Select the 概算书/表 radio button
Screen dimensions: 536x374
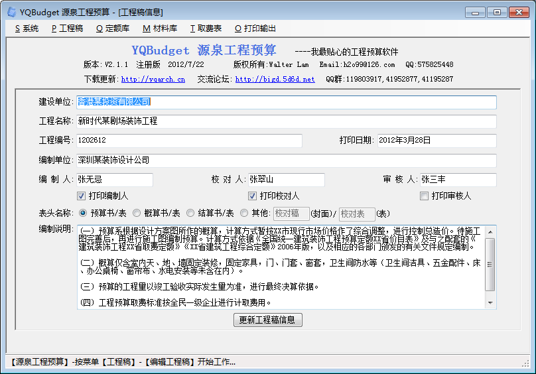(137, 213)
